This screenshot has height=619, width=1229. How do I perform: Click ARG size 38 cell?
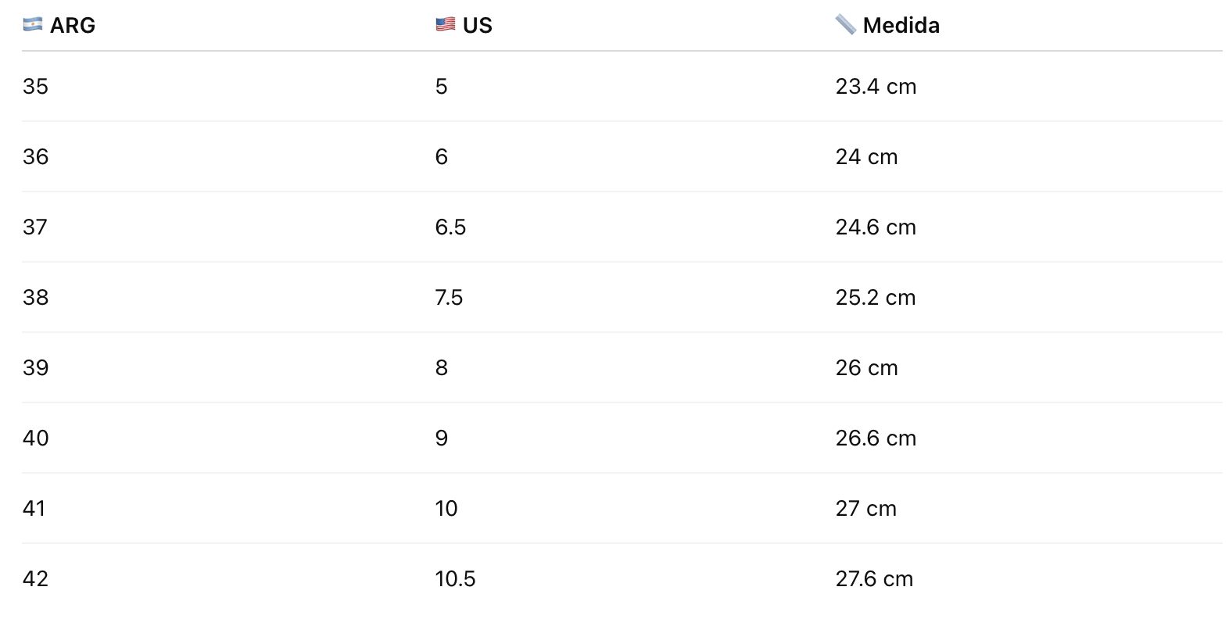pyautogui.click(x=35, y=297)
